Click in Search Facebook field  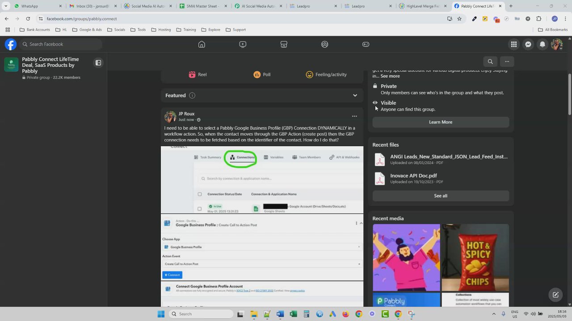click(x=60, y=44)
